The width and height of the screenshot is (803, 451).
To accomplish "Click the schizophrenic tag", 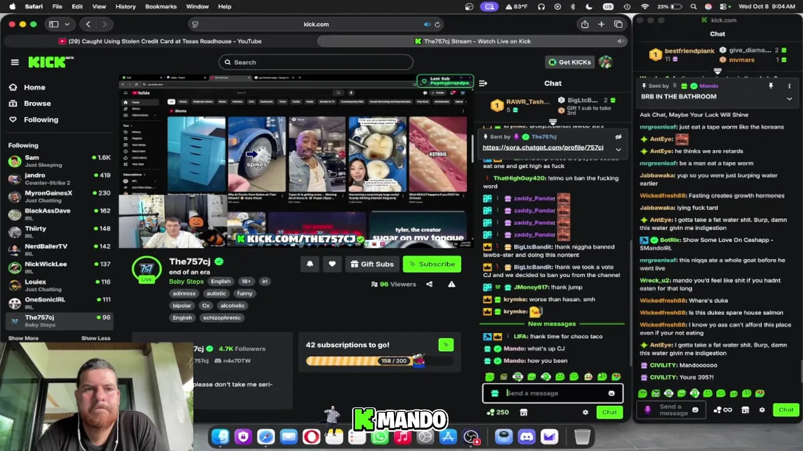I will (221, 318).
